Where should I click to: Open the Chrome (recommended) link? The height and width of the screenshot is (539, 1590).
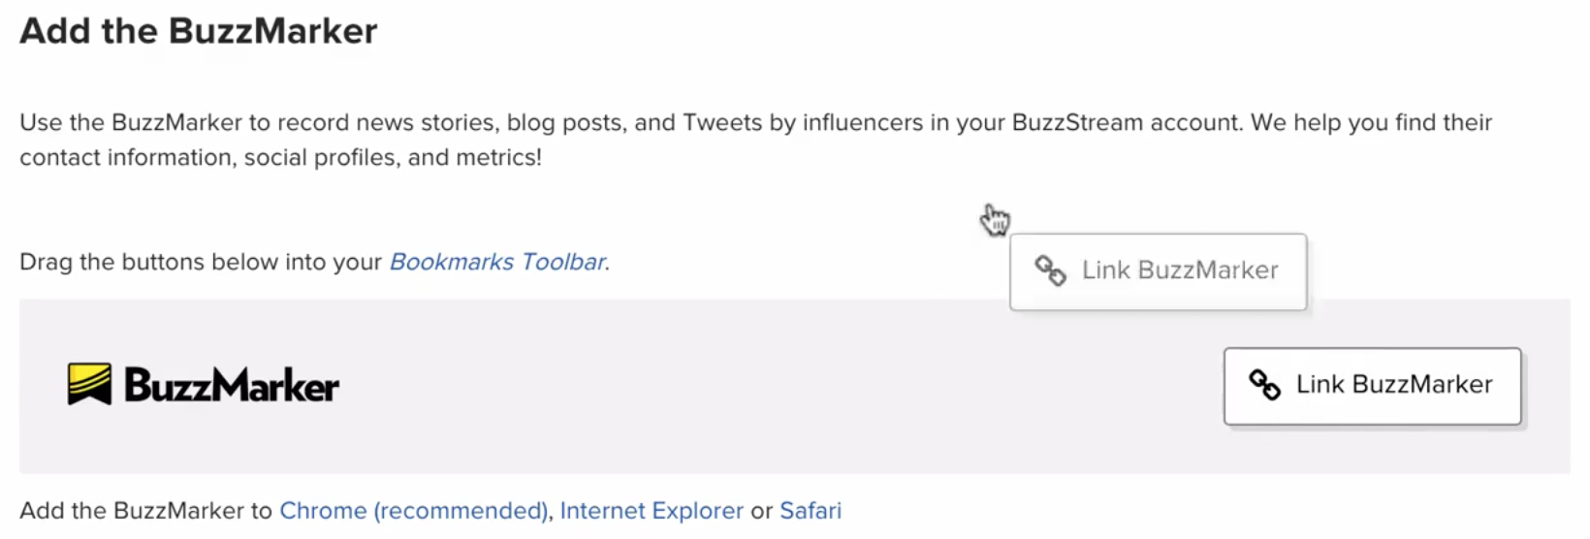pos(415,511)
